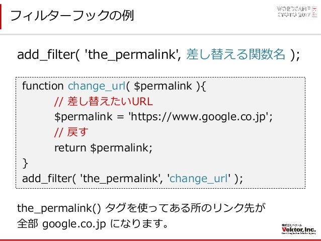Click blue 'change_url' in bottom add_filter call
Screen dimensions: 321x241
pos(199,179)
